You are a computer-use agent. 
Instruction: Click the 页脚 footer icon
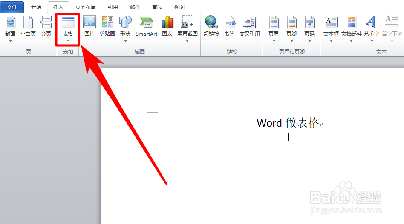291,22
